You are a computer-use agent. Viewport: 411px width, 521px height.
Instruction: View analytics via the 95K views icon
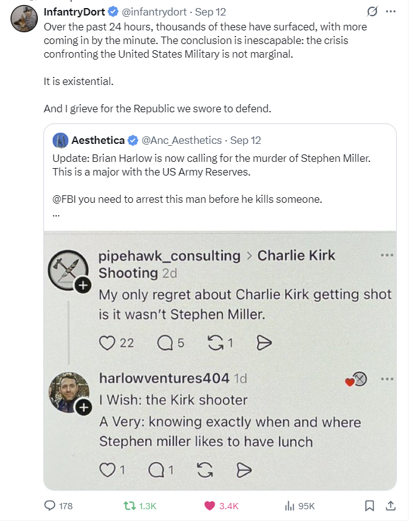(x=289, y=505)
